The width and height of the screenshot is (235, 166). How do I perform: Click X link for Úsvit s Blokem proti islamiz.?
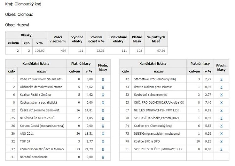221,87
